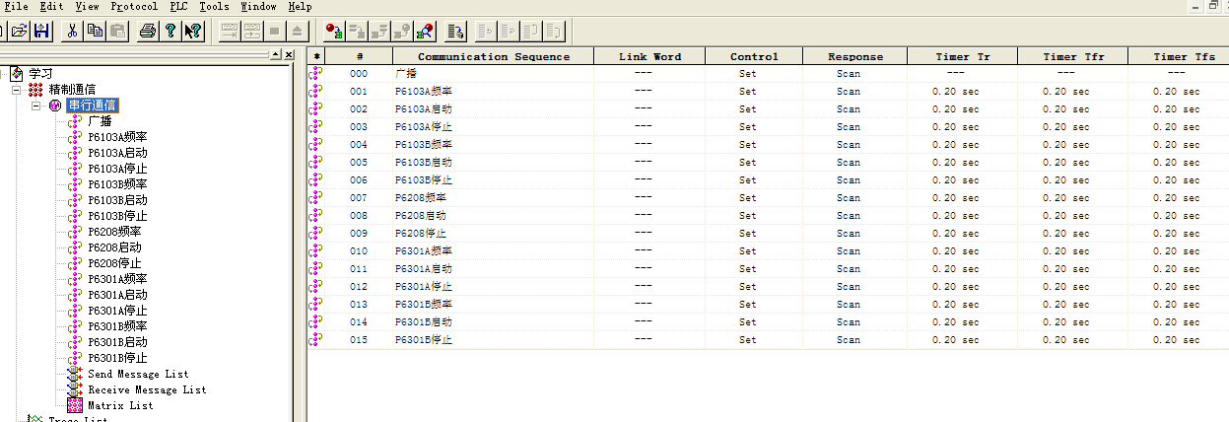
Task: Collapse the 串行通信 tree node
Action: 36,105
